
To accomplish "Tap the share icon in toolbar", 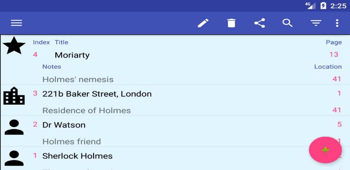I will (x=260, y=23).
